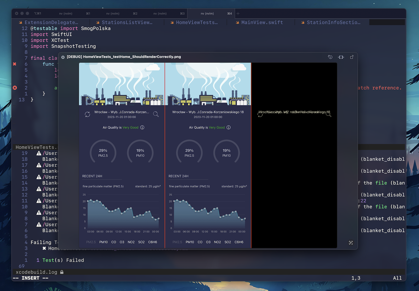Open ExtensionDelegate buffer tab
419x291 pixels.
tap(48, 23)
